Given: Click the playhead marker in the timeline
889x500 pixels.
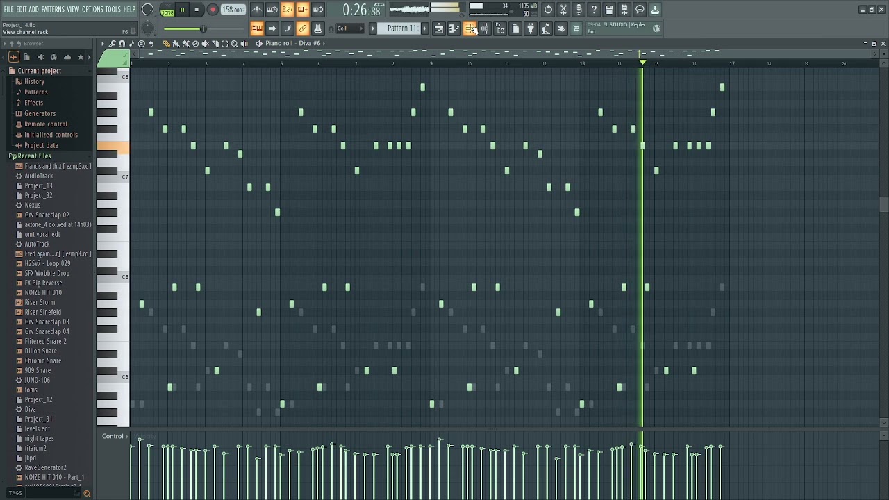Looking at the screenshot, I should (642, 62).
